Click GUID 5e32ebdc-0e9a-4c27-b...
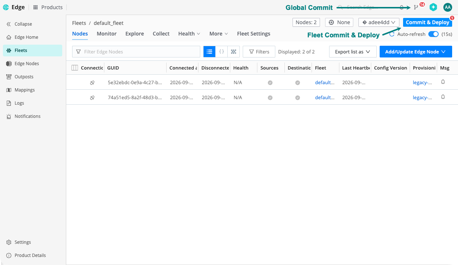458x265 pixels. pos(135,83)
